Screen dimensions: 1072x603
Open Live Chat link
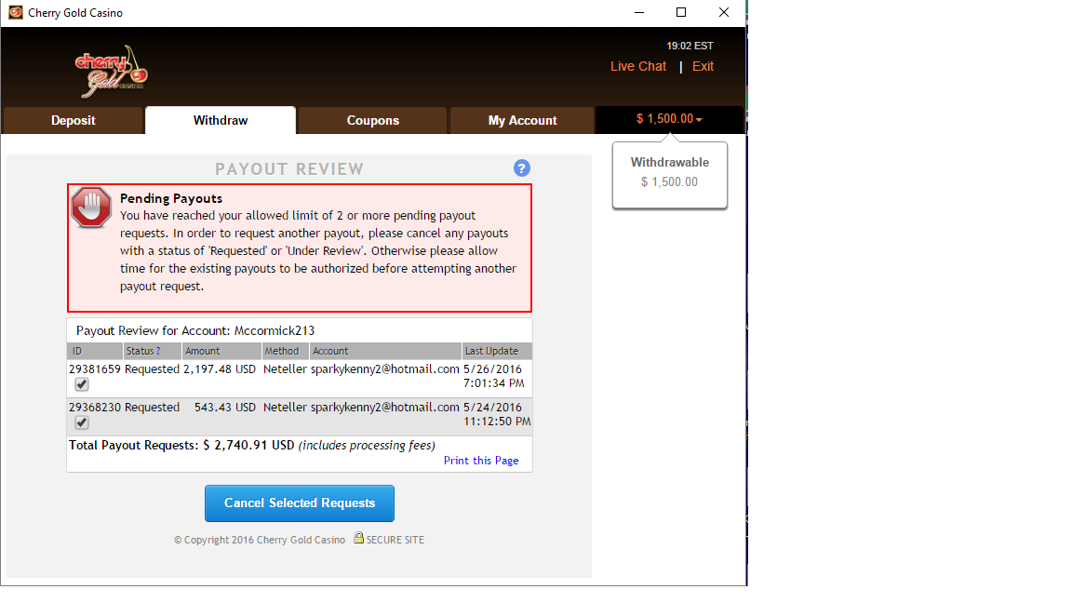point(637,66)
